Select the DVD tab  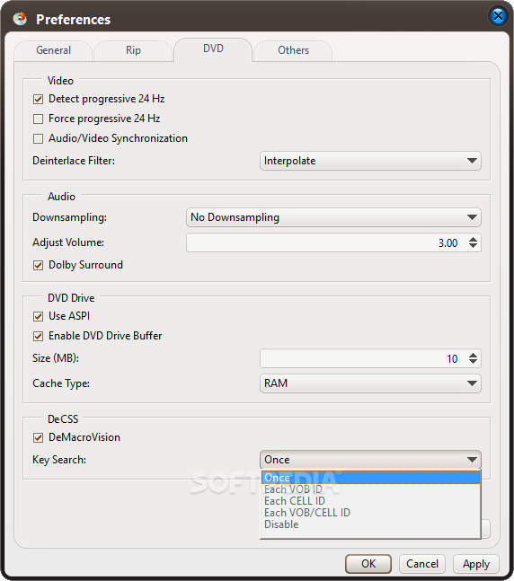pos(213,48)
